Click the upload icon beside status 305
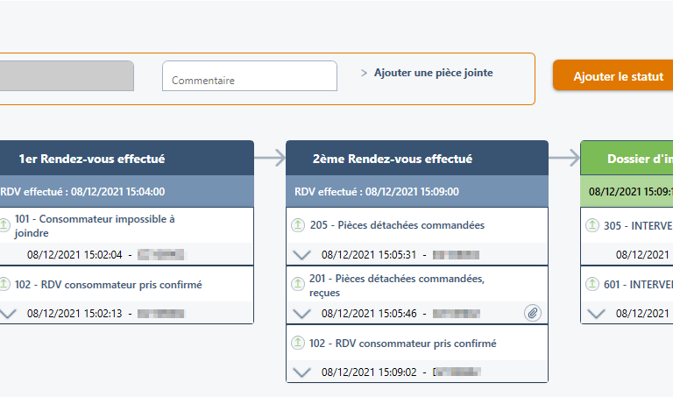 [x=592, y=225]
